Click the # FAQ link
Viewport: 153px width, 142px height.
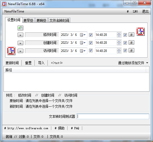pyautogui.click(x=75, y=128)
